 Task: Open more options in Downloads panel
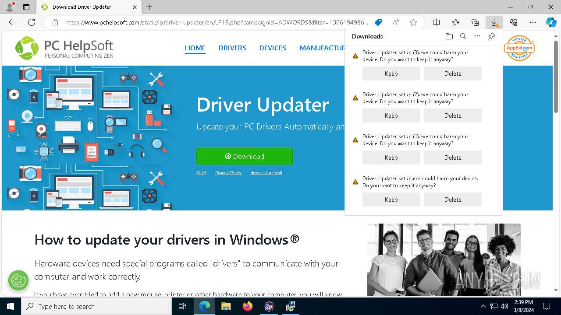[477, 36]
